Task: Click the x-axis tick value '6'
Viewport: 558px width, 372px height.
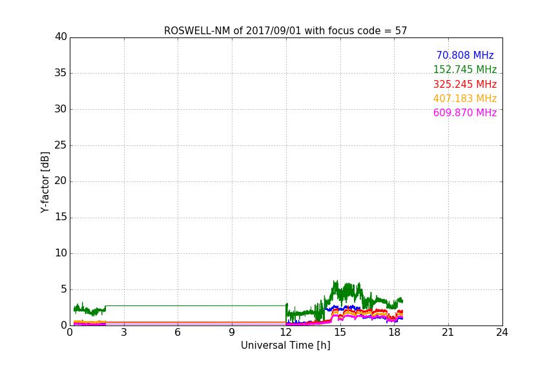Action: coord(178,333)
